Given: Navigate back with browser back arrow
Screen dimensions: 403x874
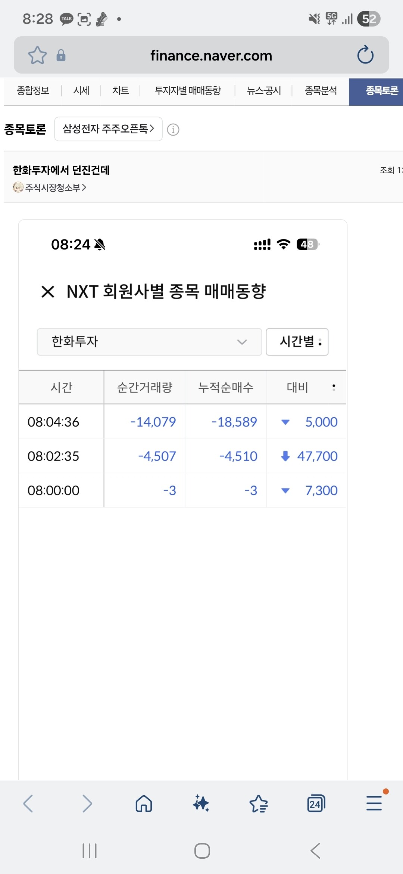Looking at the screenshot, I should (x=28, y=803).
